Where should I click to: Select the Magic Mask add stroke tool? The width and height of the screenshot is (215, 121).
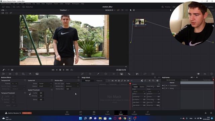[142, 81]
